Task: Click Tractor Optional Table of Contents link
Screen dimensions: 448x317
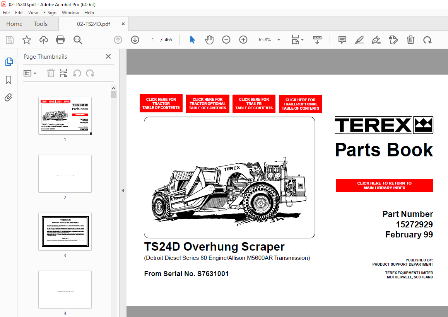Action: [208, 104]
